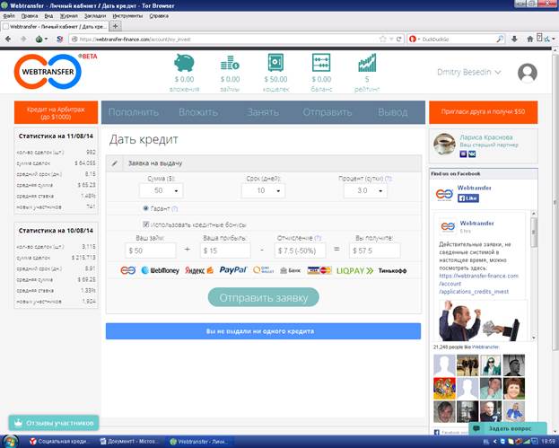The width and height of the screenshot is (559, 448).
Task: Select the Тинькофф payment logo
Action: tap(392, 271)
